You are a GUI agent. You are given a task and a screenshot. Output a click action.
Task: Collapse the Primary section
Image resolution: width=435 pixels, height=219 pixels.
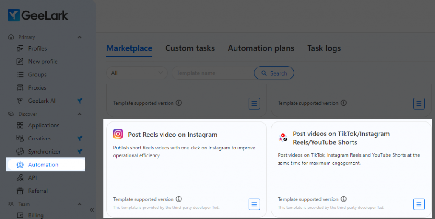pyautogui.click(x=79, y=37)
